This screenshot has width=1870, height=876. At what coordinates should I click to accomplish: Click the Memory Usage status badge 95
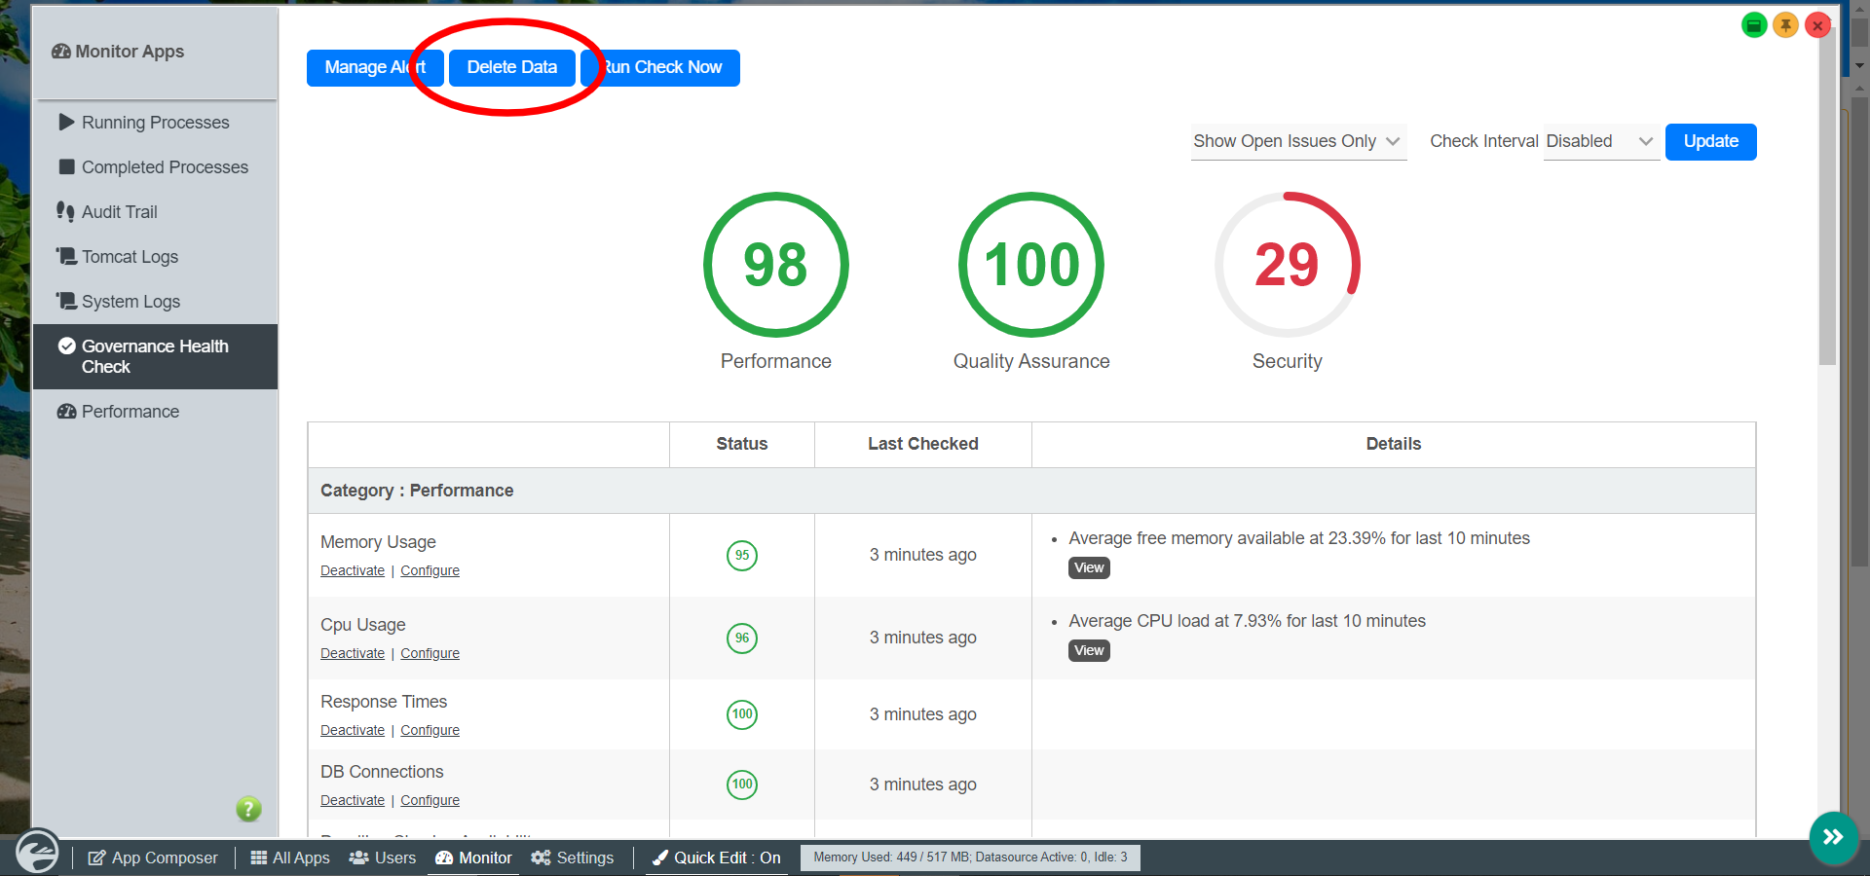click(741, 555)
